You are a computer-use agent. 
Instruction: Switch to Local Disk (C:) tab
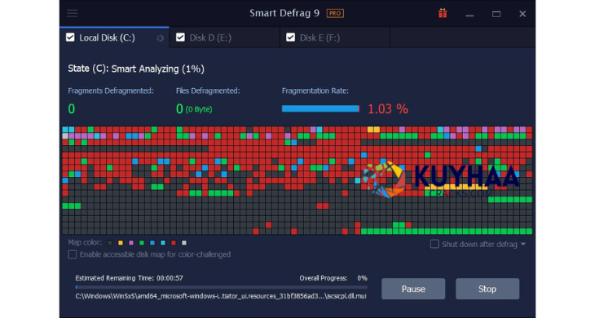tap(114, 38)
